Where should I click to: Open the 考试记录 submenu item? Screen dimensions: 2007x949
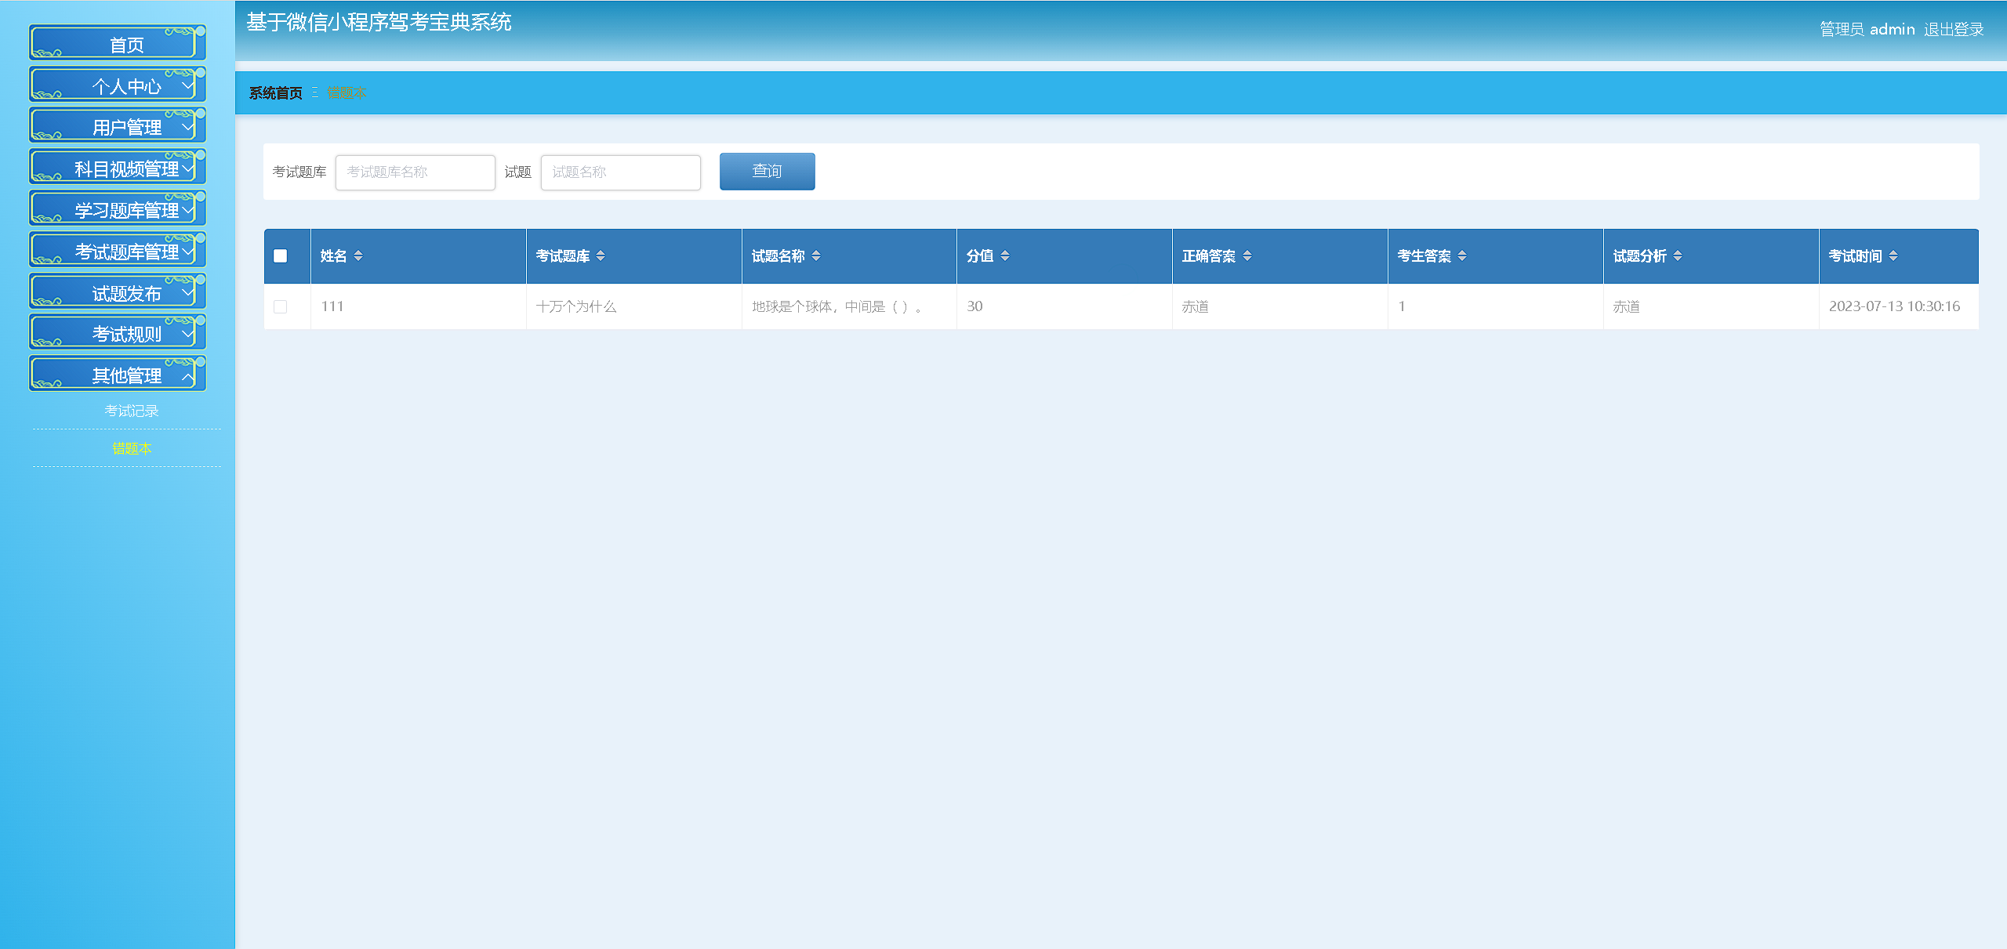[131, 411]
